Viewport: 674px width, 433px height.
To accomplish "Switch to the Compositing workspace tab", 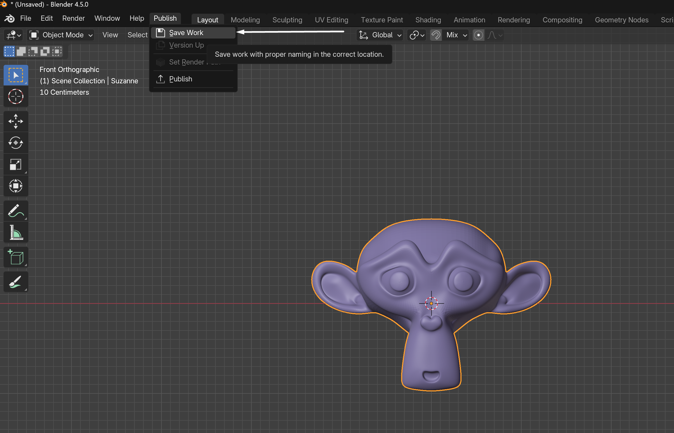I will (x=562, y=20).
